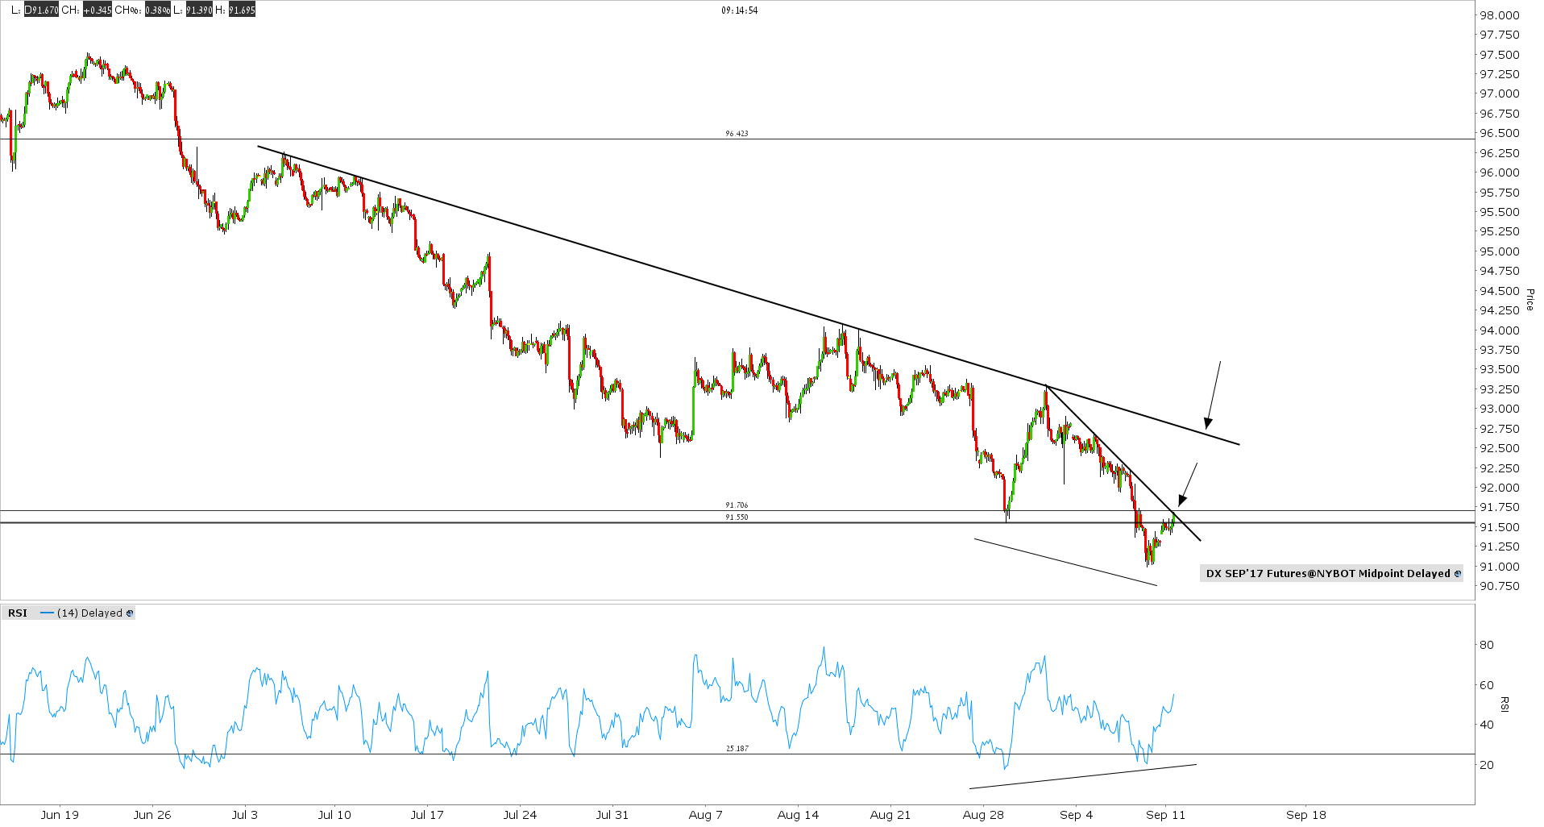Viewport: 1544px width, 827px height.
Task: Click the Jul 3 date label
Action: 245,815
